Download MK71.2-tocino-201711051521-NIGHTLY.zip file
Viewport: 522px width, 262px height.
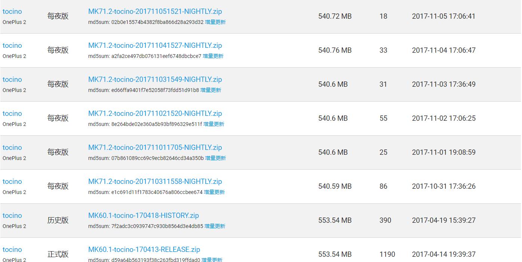pos(155,12)
